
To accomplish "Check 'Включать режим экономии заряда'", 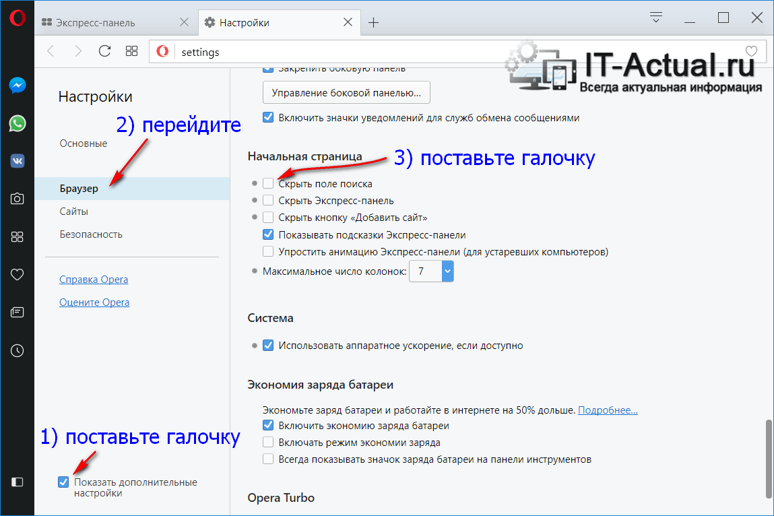I will coord(268,442).
